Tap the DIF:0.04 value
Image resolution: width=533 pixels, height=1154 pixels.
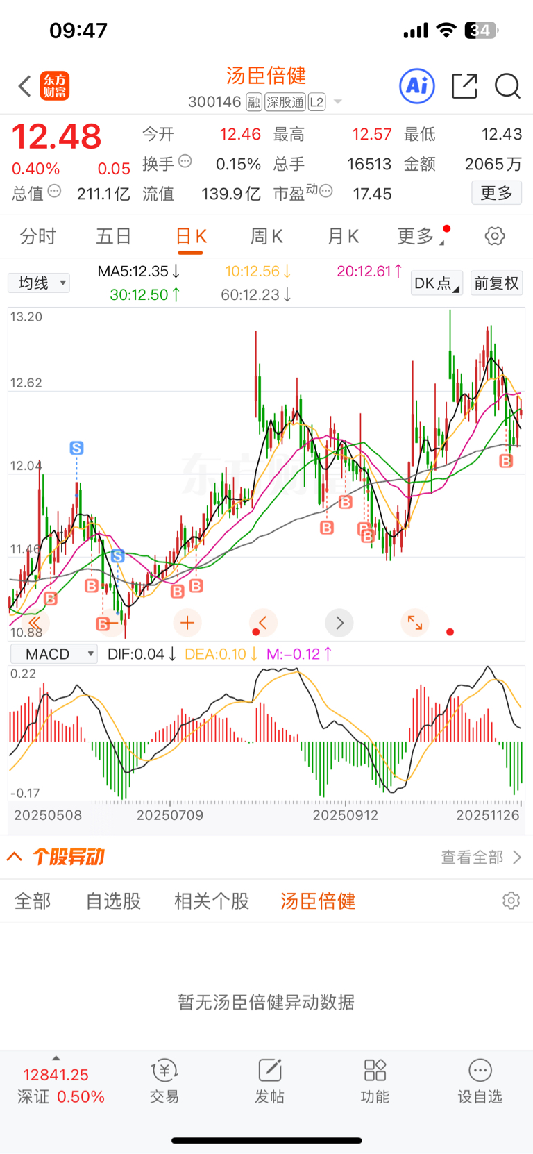(x=142, y=654)
